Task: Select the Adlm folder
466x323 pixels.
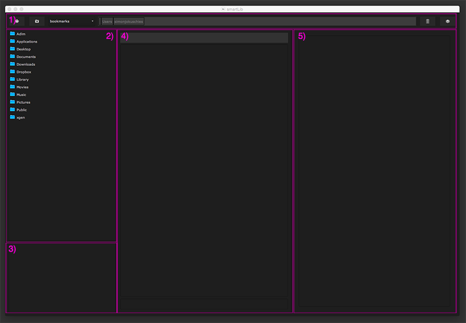Action: click(21, 34)
